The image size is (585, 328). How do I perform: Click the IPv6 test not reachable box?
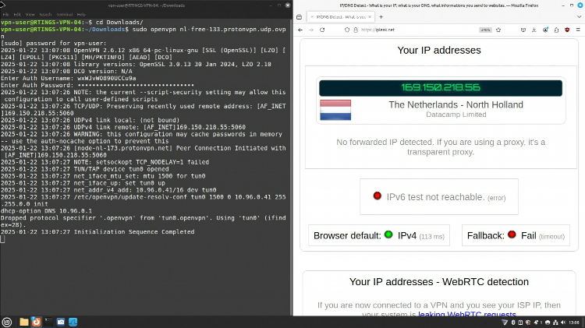point(438,197)
